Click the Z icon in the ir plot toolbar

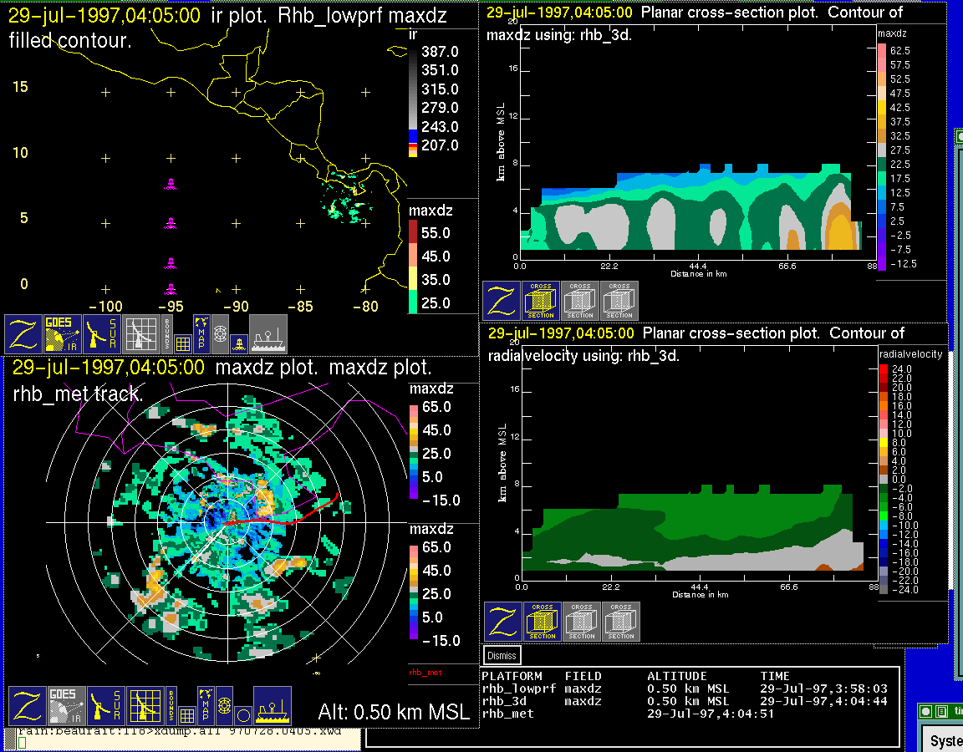coord(23,334)
